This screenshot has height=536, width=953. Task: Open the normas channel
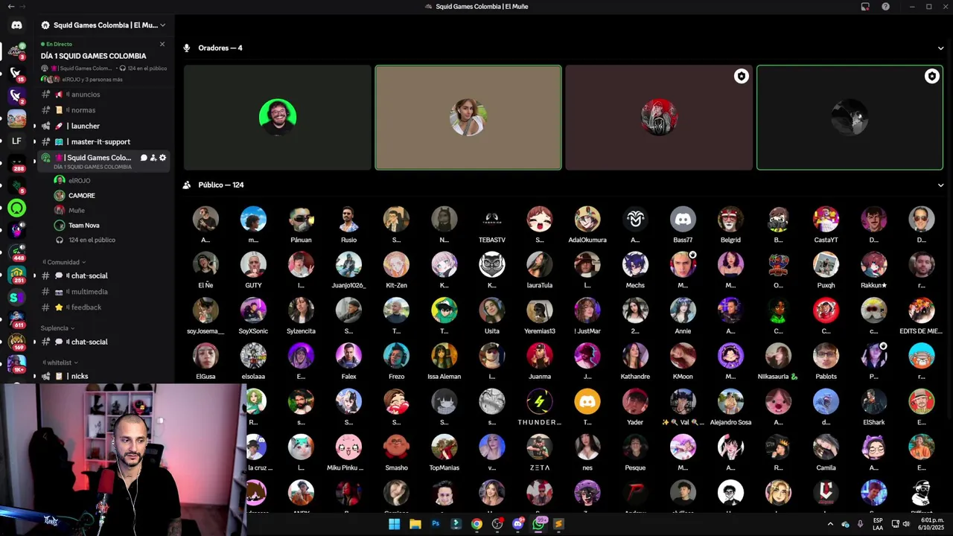click(x=104, y=110)
